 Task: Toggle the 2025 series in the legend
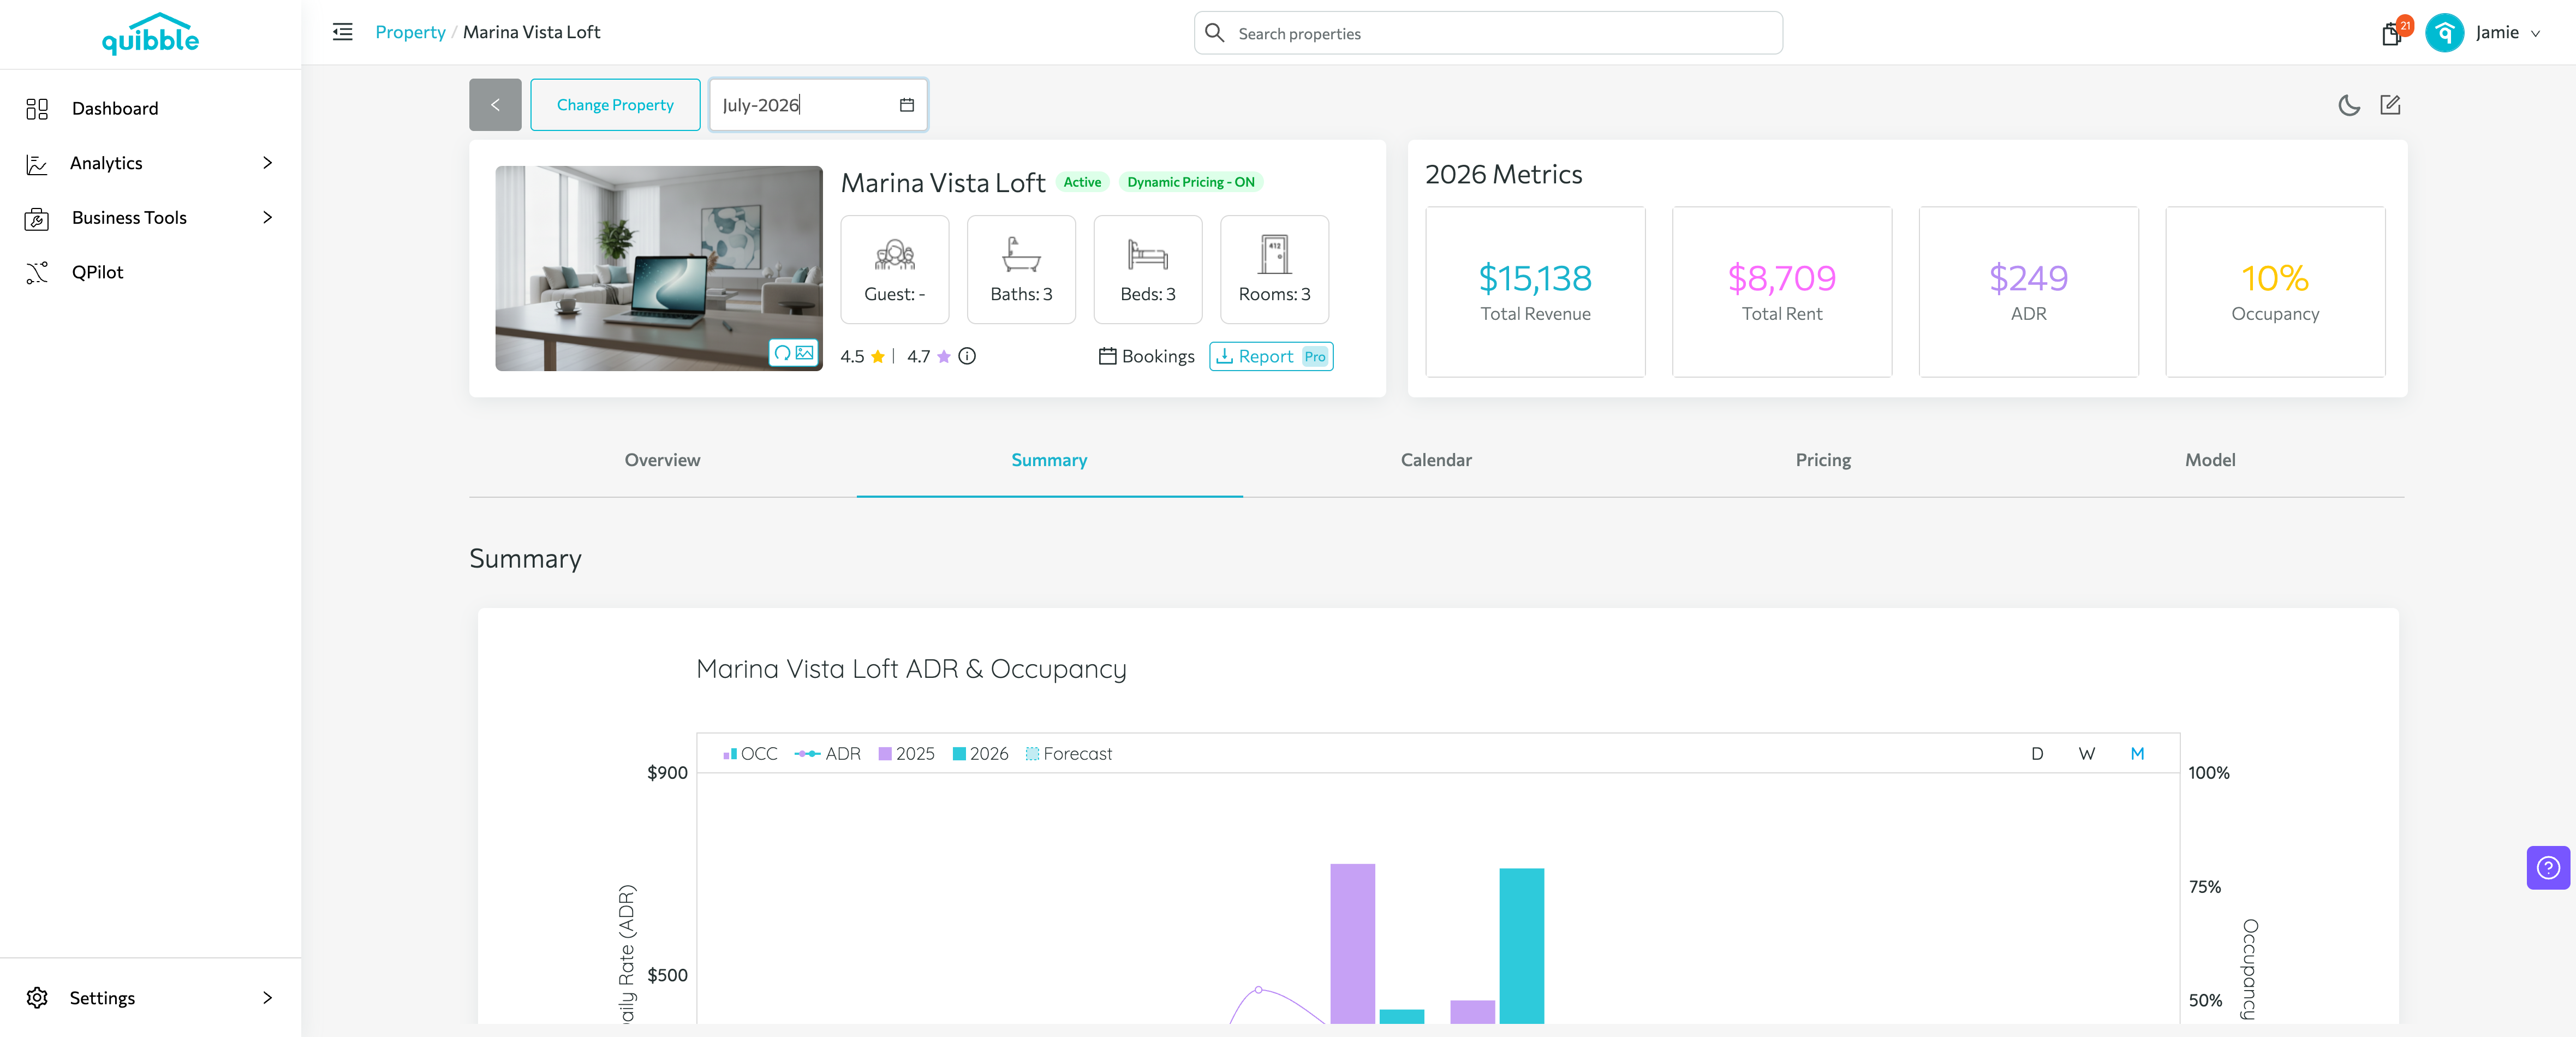pyautogui.click(x=906, y=754)
